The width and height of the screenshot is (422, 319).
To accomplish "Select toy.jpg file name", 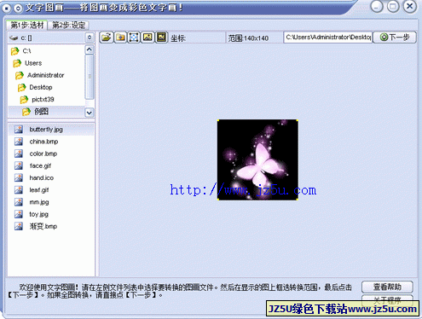I will click(38, 214).
